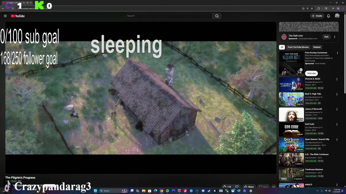The width and height of the screenshot is (346, 194).
Task: Click the YouTube search magnifier button
Action: pos(217,16)
